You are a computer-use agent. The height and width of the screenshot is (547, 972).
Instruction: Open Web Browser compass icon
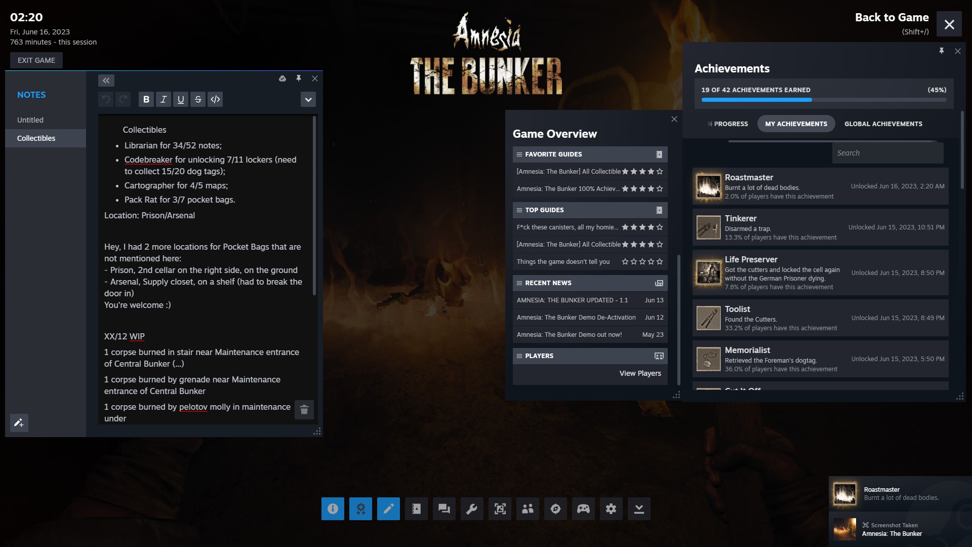555,509
